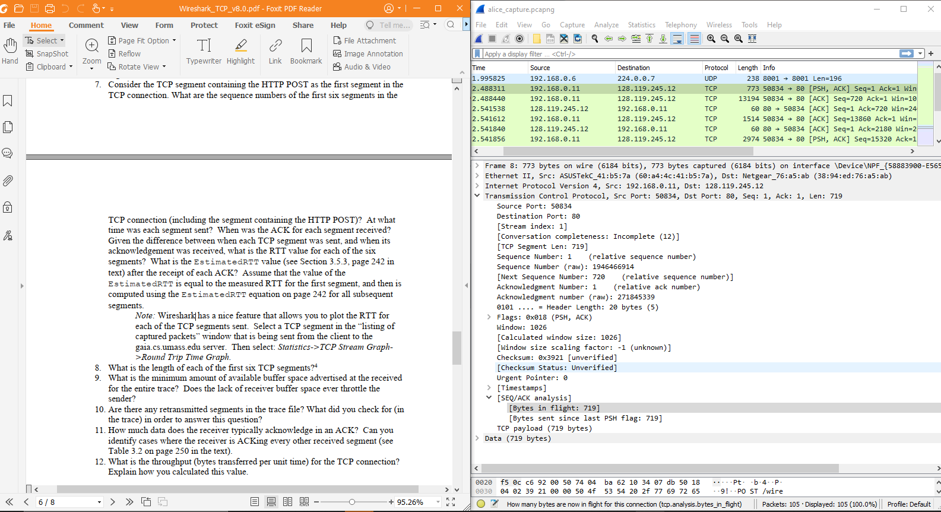Viewport: 941px width, 512px height.
Task: Jump to the first packet
Action: pyautogui.click(x=649, y=39)
